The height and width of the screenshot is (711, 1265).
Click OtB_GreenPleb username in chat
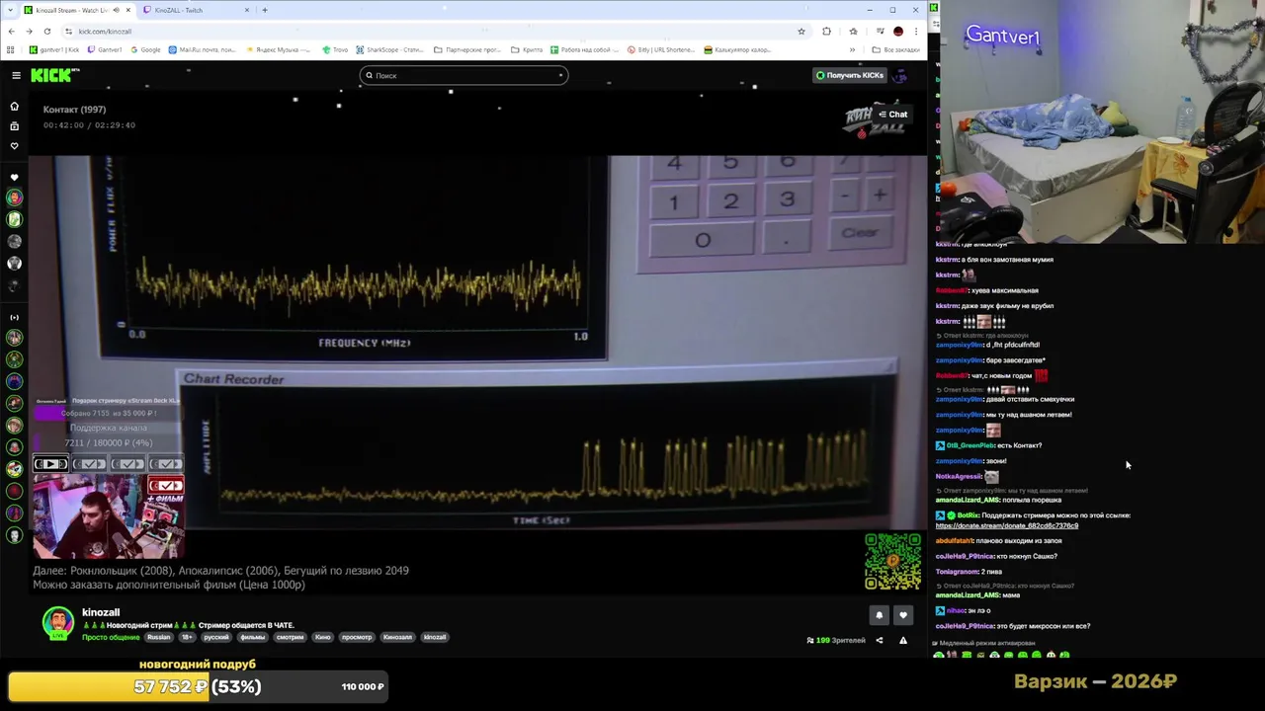click(x=970, y=445)
